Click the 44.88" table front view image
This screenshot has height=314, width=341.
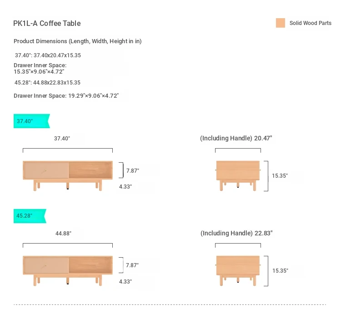(x=68, y=271)
